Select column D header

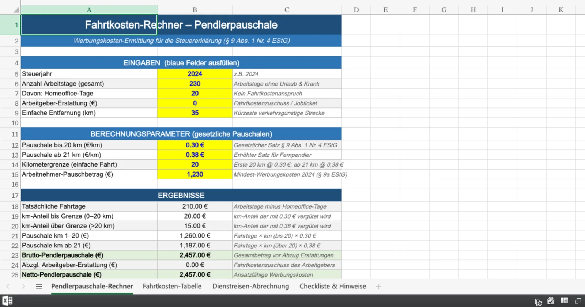point(356,10)
